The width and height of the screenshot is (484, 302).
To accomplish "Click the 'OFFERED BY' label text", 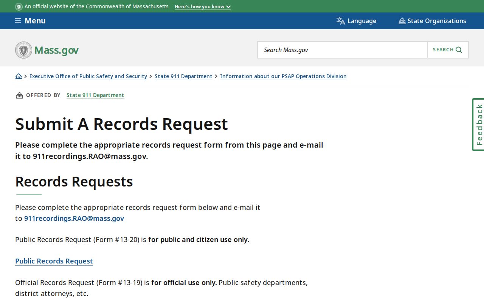I will point(43,95).
